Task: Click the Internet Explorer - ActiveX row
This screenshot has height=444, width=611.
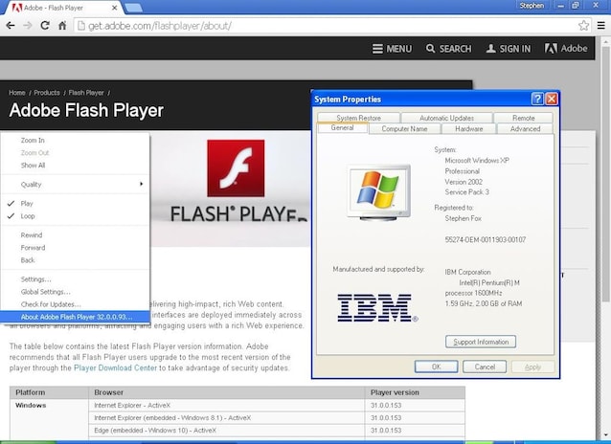Action: [x=277, y=405]
